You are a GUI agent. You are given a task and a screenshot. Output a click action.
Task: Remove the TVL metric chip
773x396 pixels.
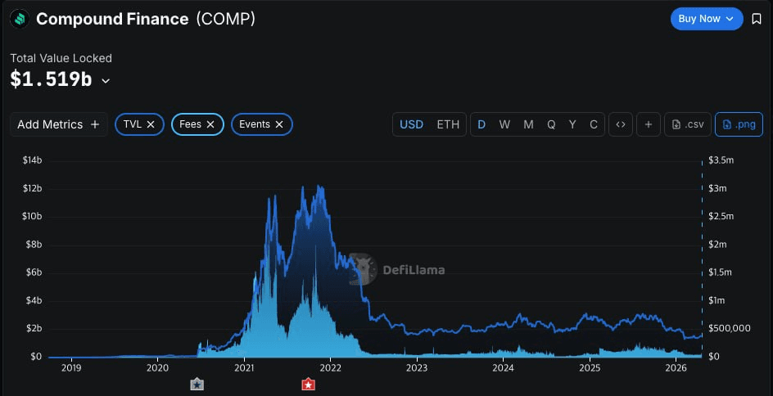coord(151,124)
